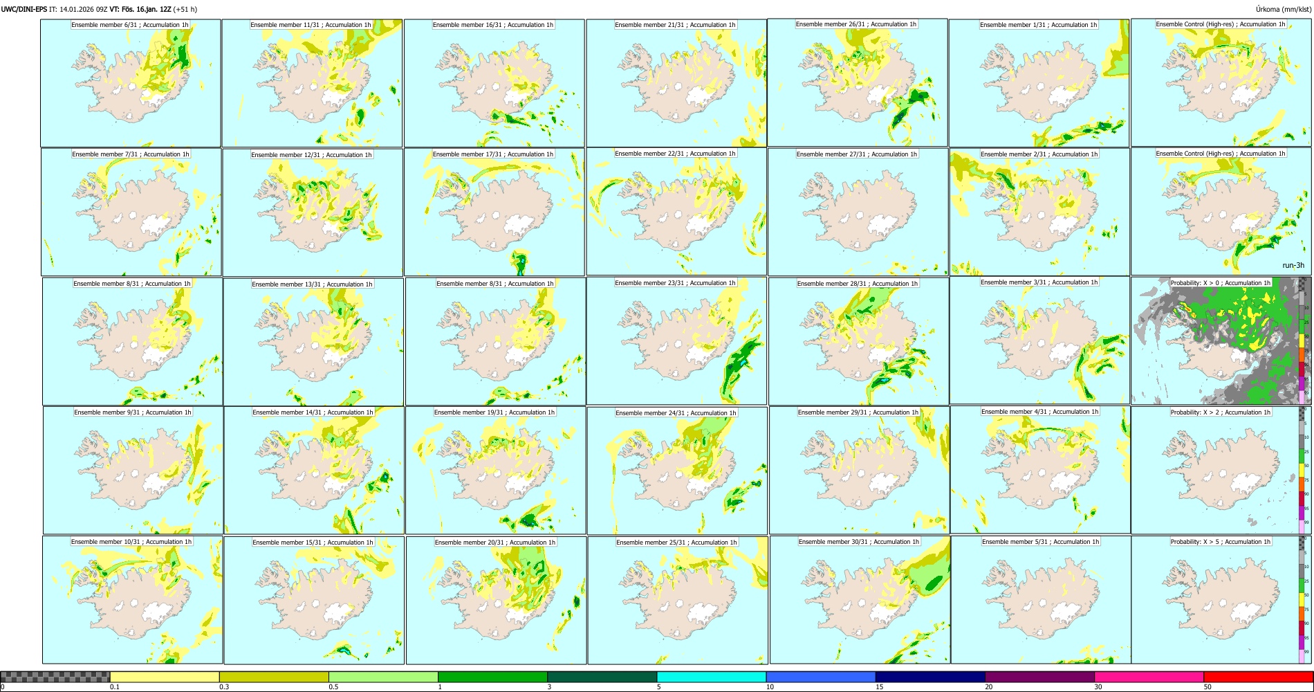Click the UWC/DINI-EPS header text
Screen dimensions: 1314x692
(x=24, y=9)
